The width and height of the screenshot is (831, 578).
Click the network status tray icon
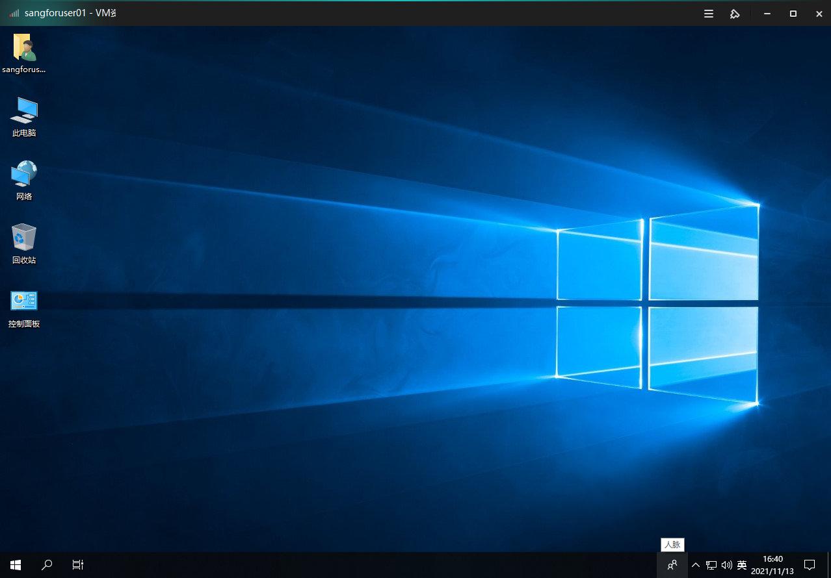point(711,565)
